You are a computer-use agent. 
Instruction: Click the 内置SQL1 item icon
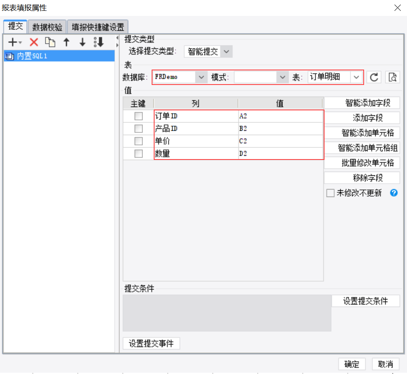[x=10, y=56]
